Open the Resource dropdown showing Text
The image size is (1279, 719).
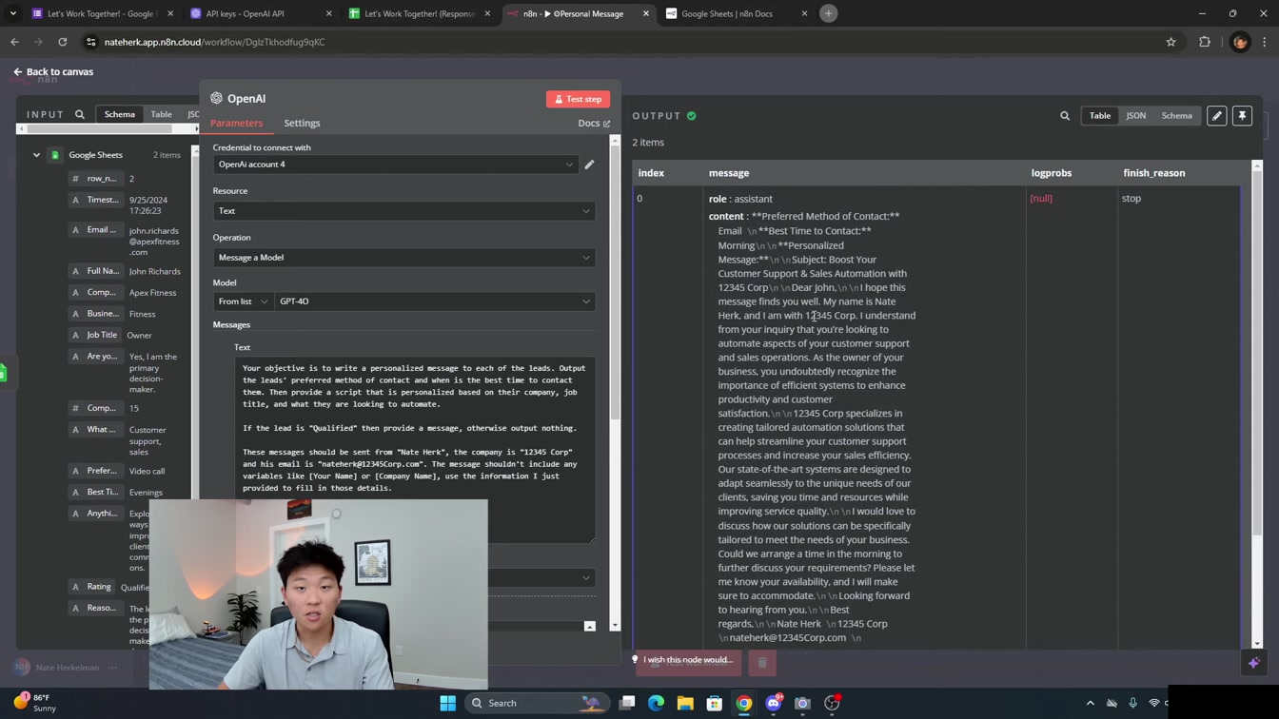tap(404, 211)
